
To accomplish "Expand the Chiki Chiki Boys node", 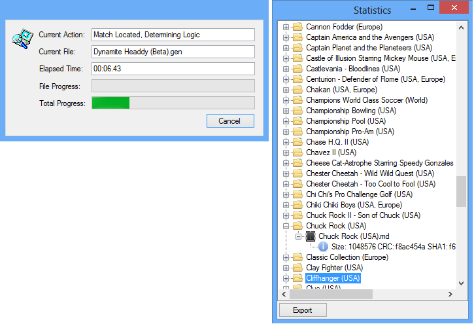I will [286, 205].
